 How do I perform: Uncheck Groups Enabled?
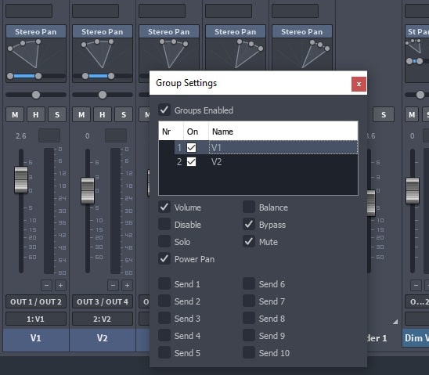pyautogui.click(x=164, y=110)
